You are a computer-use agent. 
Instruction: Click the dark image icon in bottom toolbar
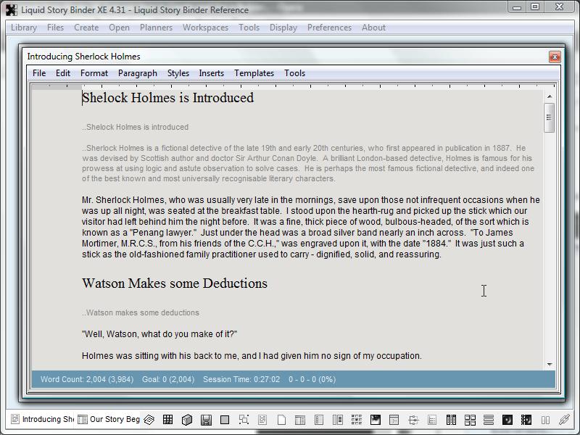coord(376,420)
